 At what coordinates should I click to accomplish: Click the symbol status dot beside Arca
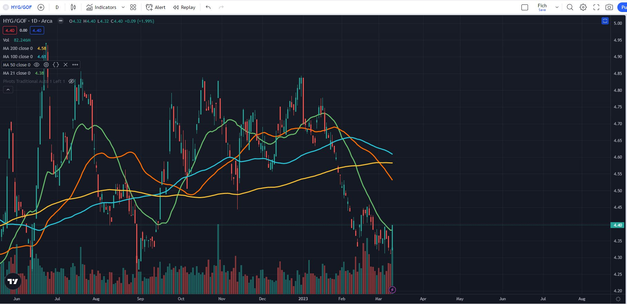tap(61, 21)
